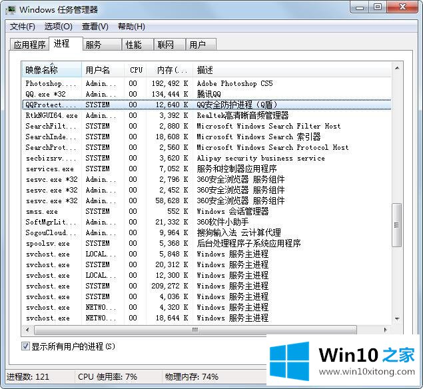Click the Adobe Photoshop CS5 description
Image resolution: width=423 pixels, height=389 pixels.
click(x=234, y=84)
